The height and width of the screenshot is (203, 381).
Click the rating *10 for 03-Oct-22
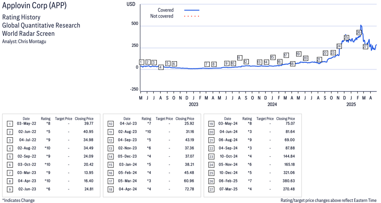pyautogui.click(x=48, y=164)
